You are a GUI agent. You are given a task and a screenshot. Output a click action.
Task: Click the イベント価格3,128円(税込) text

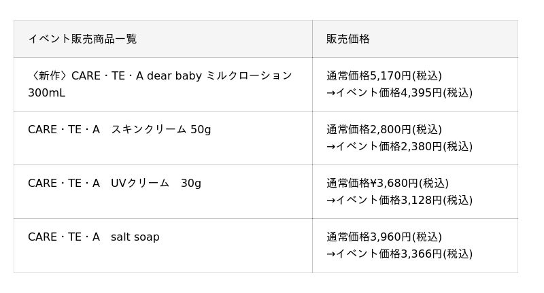tap(404, 200)
